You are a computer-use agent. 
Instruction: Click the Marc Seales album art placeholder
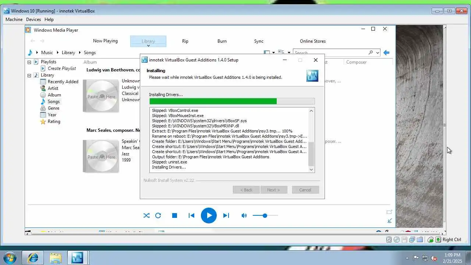point(101,156)
